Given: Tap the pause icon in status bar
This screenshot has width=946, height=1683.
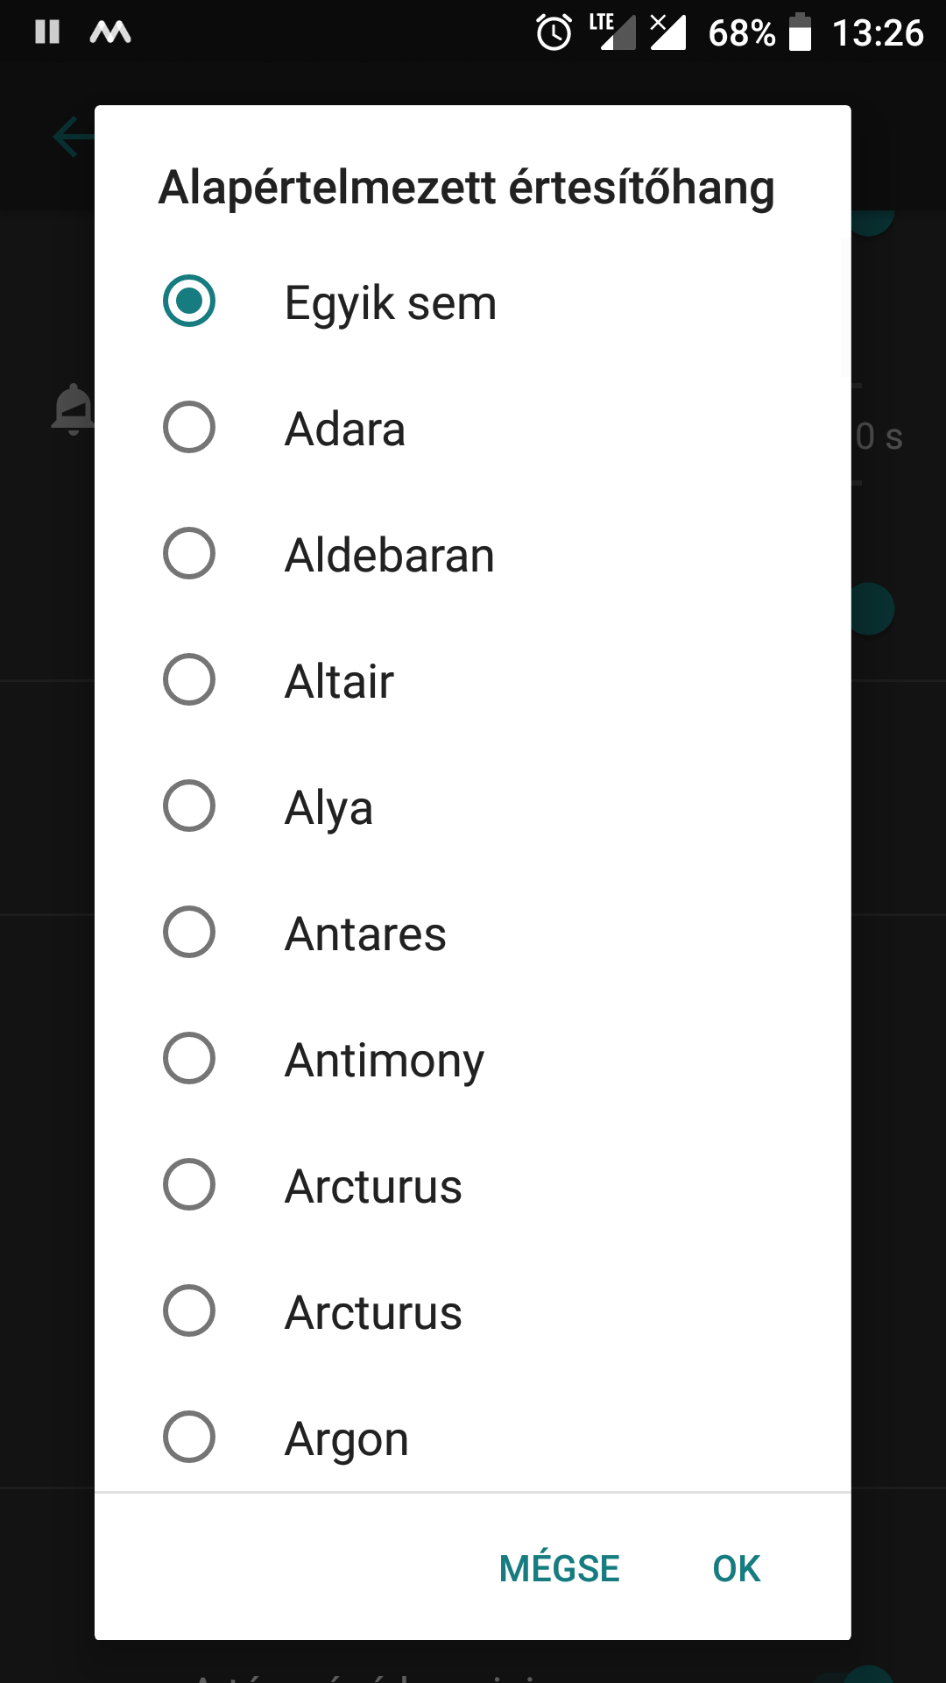Looking at the screenshot, I should (x=47, y=32).
